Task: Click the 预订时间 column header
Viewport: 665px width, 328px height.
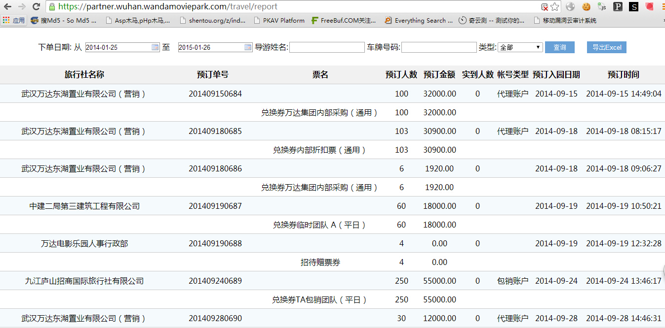Action: 624,75
